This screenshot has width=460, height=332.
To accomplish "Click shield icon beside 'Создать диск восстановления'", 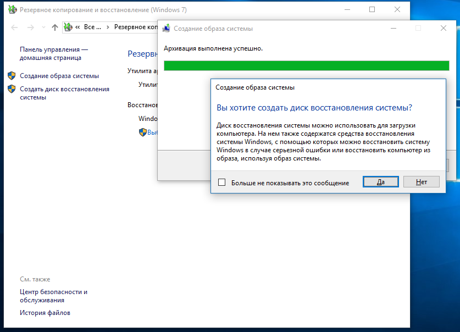I will coord(12,89).
